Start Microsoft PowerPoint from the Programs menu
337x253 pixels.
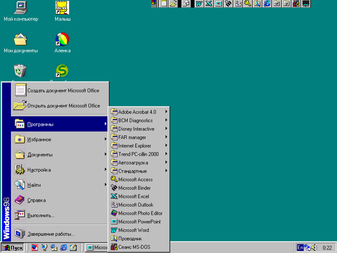[139, 222]
